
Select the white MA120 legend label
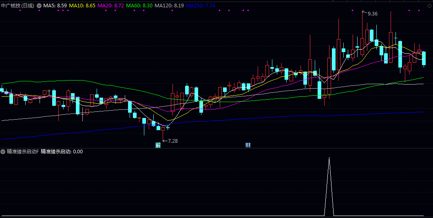tap(169, 6)
